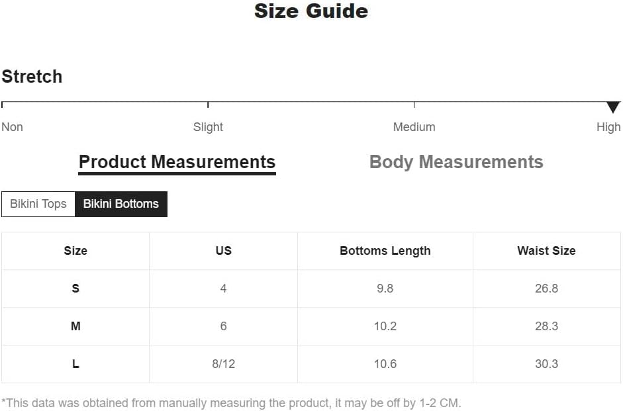Screen dimensions: 623x411
Task: Click the Slight tick on stretch scale
Action: pyautogui.click(x=208, y=105)
